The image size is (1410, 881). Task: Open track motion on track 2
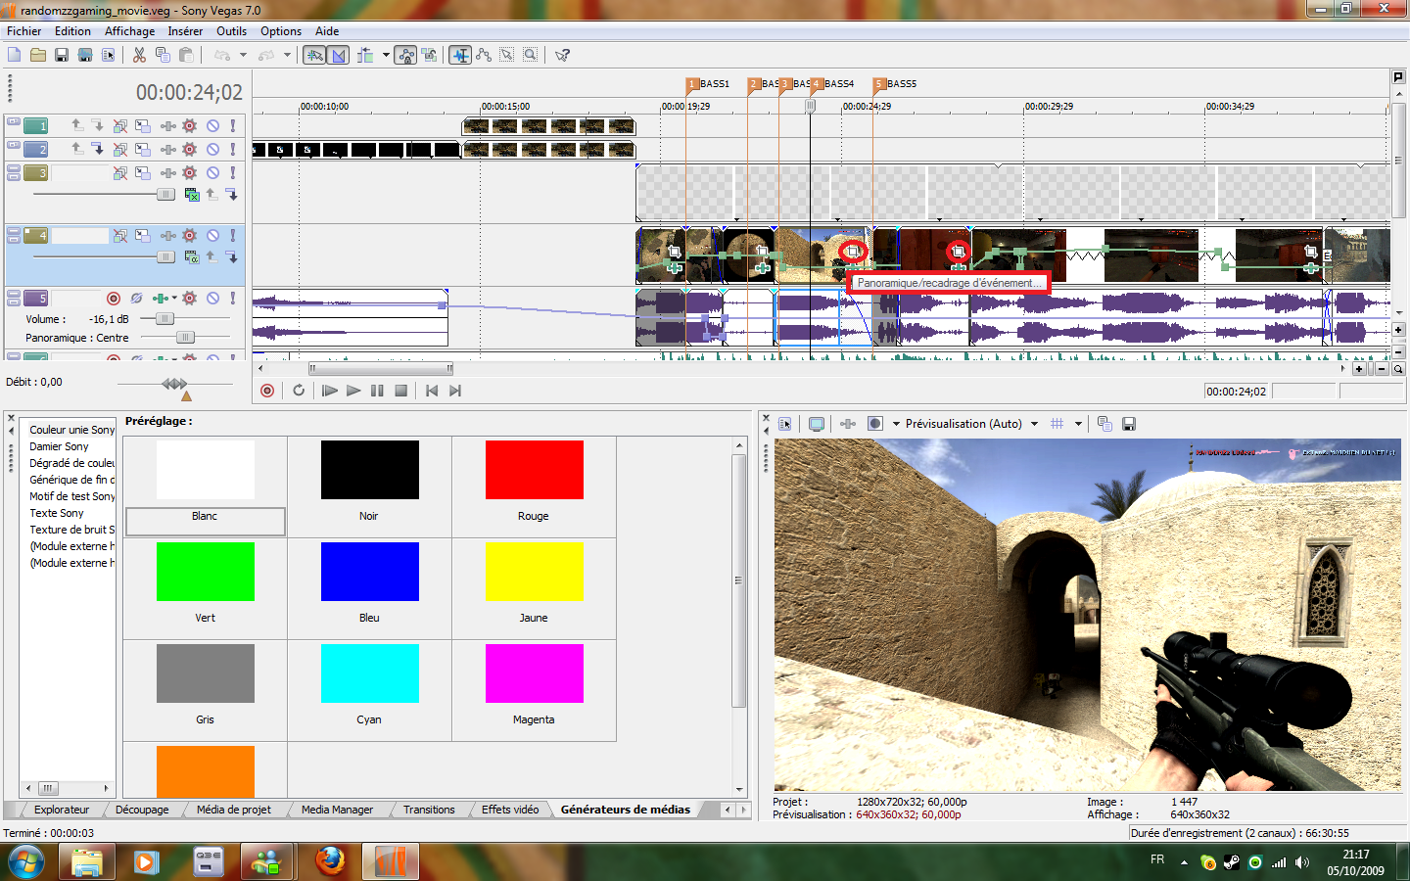[143, 149]
